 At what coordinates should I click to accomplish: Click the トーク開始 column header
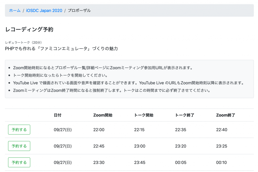pyautogui.click(x=144, y=115)
